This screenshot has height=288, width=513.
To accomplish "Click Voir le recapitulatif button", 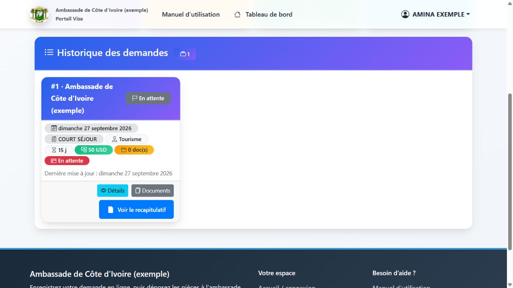I will click(136, 210).
